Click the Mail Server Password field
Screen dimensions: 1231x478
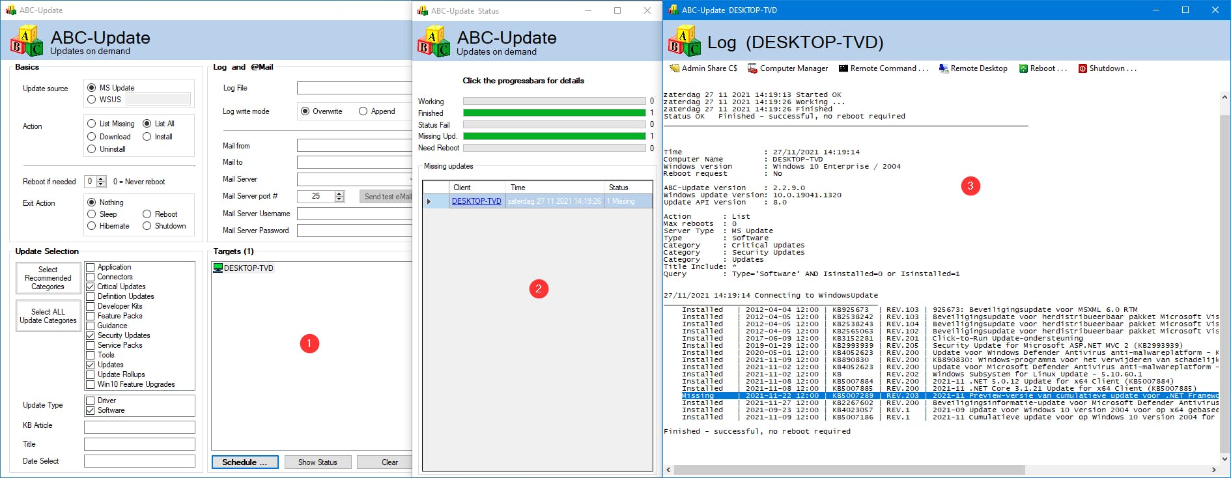click(355, 231)
